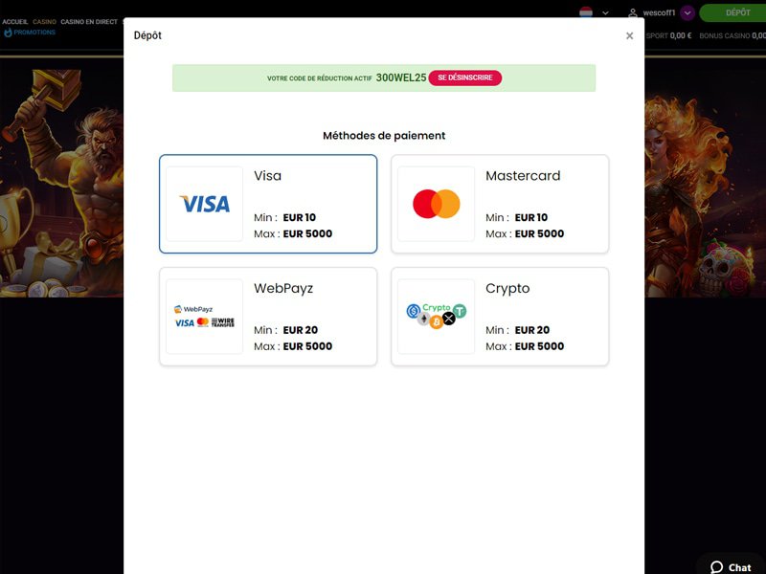Expand the language selector chevron
This screenshot has height=574, width=766.
[x=605, y=13]
